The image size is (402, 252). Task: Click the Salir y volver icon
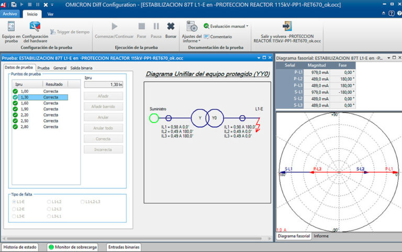[x=287, y=26]
